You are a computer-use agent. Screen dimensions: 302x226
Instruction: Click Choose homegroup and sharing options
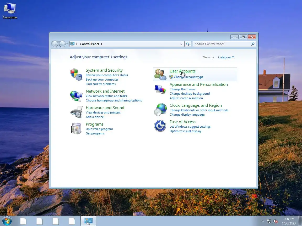click(x=114, y=100)
